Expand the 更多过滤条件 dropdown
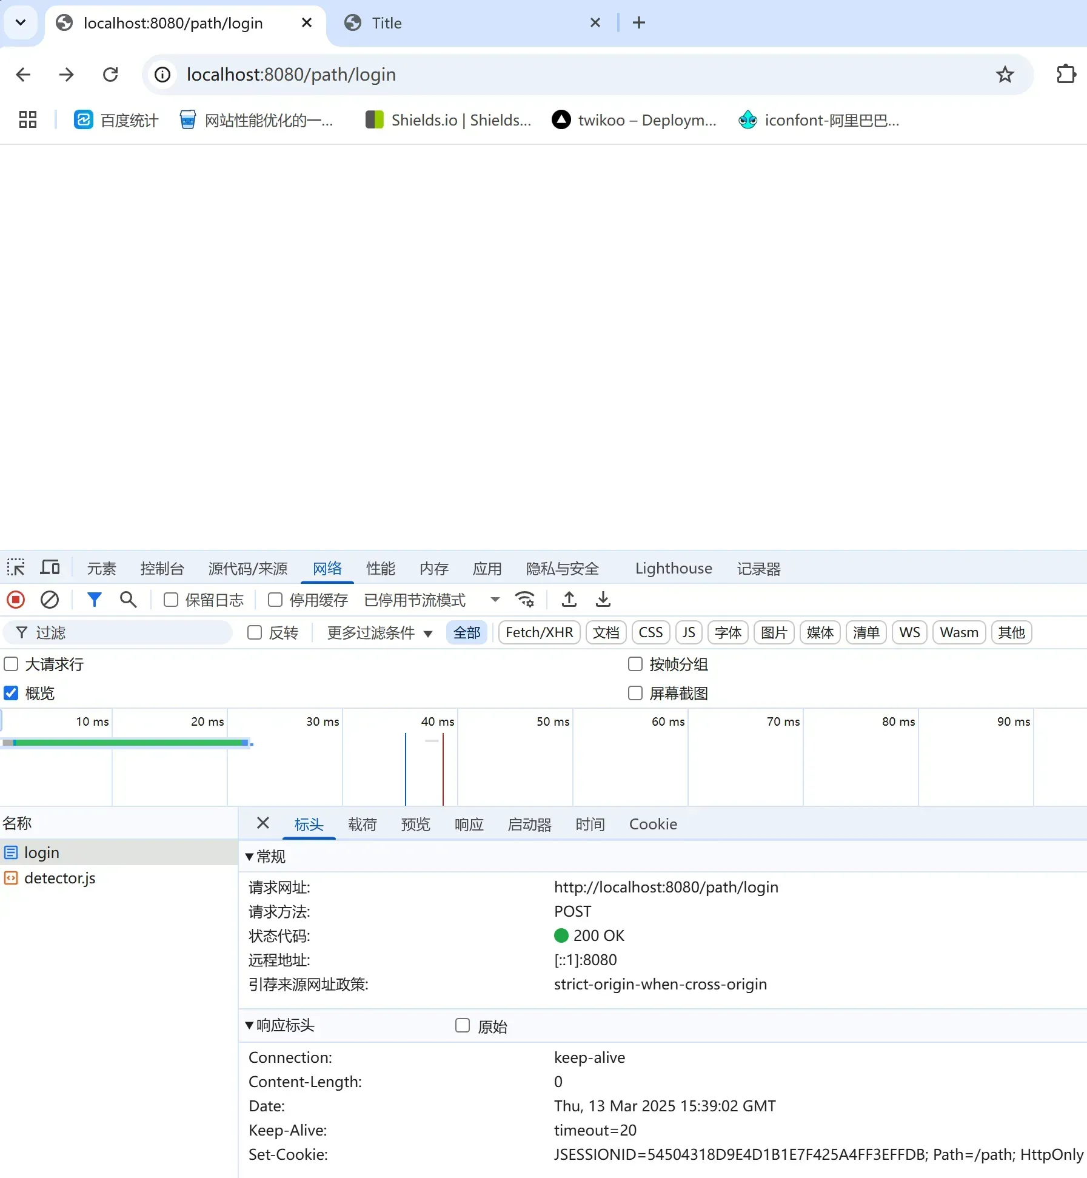 tap(380, 632)
